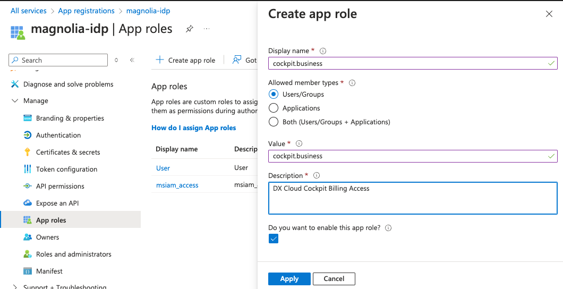
Task: Select Both (Users/Groups + Applications) option
Action: click(x=273, y=122)
